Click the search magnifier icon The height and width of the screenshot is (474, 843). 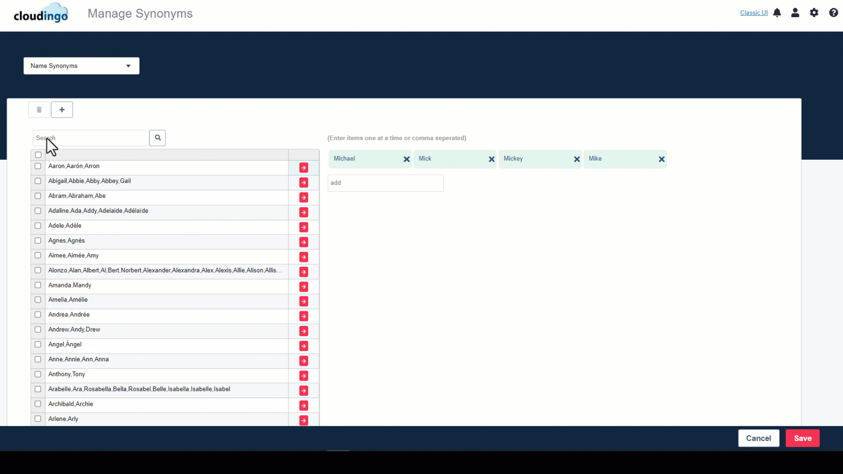click(x=158, y=137)
